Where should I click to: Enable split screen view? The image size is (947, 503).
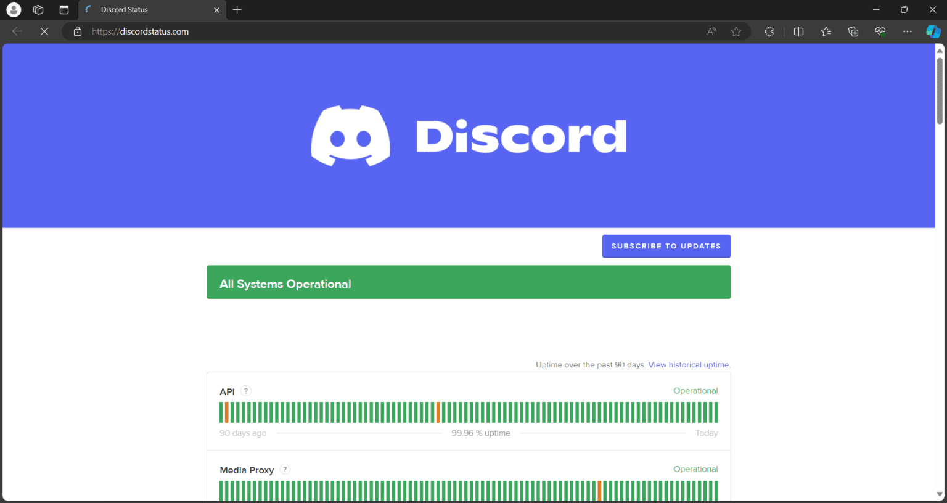coord(798,31)
